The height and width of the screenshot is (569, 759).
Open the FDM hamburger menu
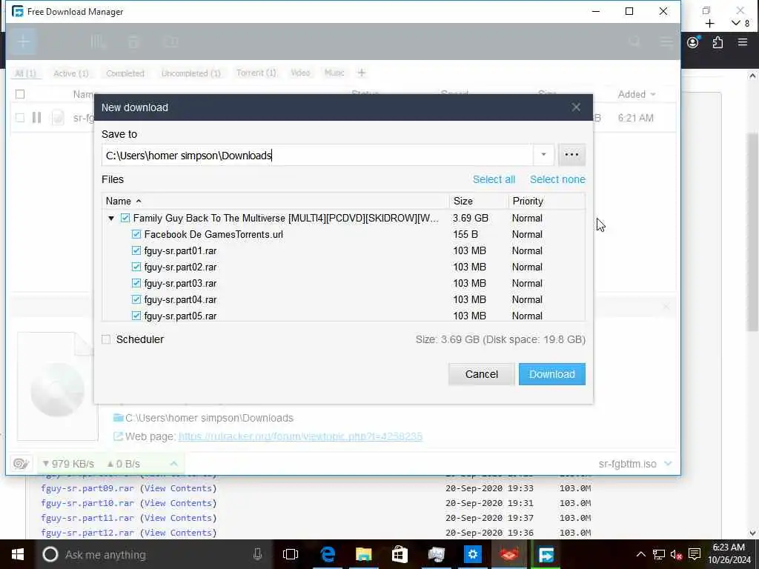pos(666,42)
